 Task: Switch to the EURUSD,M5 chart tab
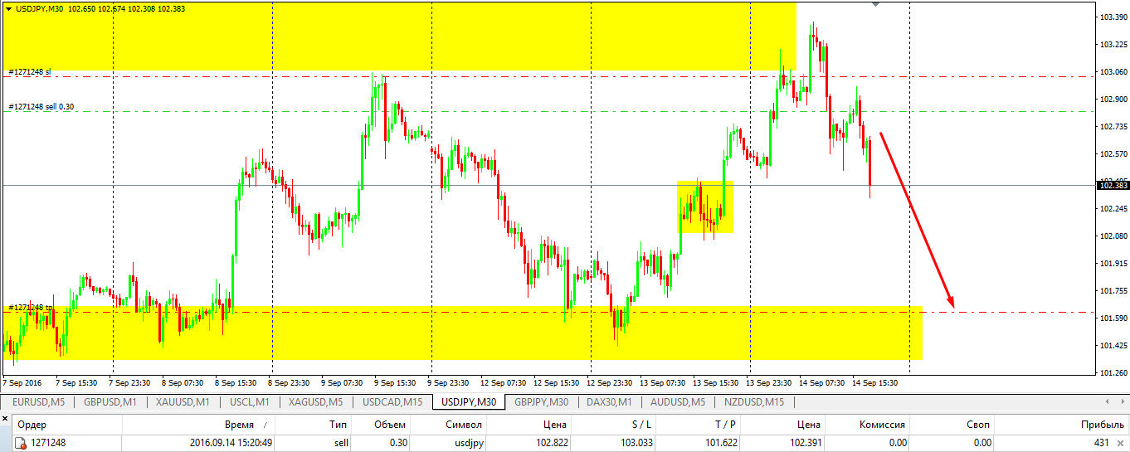[38, 402]
